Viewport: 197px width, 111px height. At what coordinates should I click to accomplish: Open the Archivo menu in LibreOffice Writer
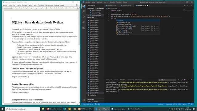5,5
